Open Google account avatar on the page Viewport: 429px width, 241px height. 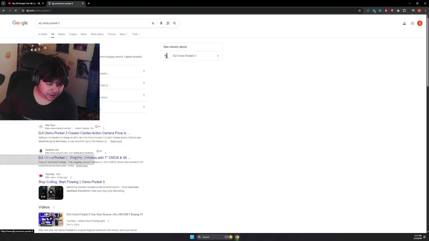pyautogui.click(x=420, y=23)
